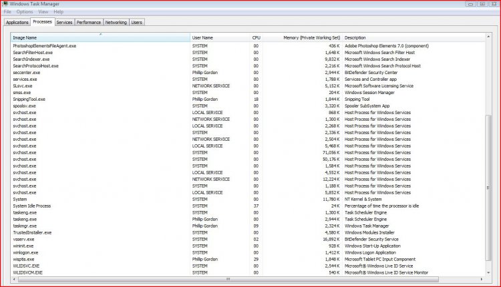
Task: Click Microsoft Tablet PC Input Component description
Action: (380, 260)
